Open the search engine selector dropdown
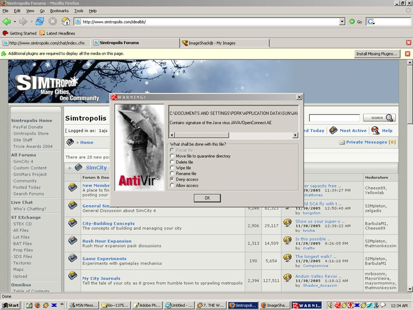Image resolution: width=413 pixels, height=310 pixels. click(x=371, y=22)
